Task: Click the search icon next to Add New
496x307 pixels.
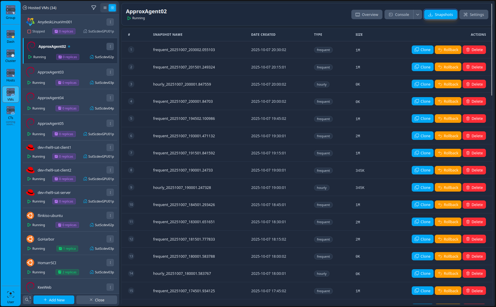Action: tap(27, 300)
